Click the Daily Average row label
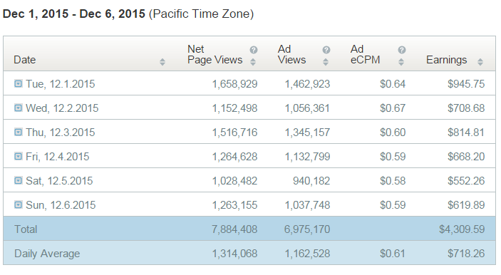 (47, 254)
